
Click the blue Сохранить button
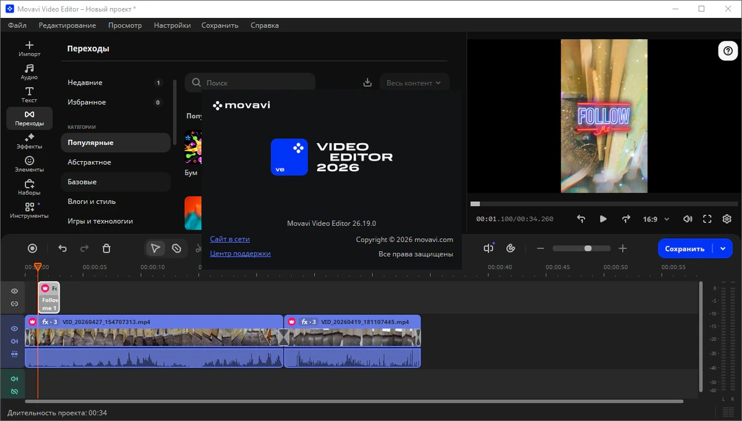tap(684, 248)
